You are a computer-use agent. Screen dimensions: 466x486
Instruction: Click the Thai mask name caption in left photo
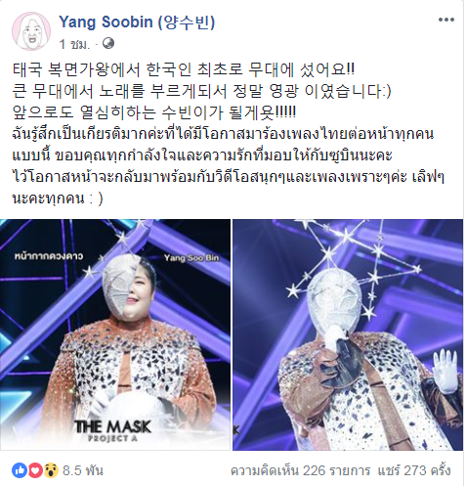pos(49,256)
